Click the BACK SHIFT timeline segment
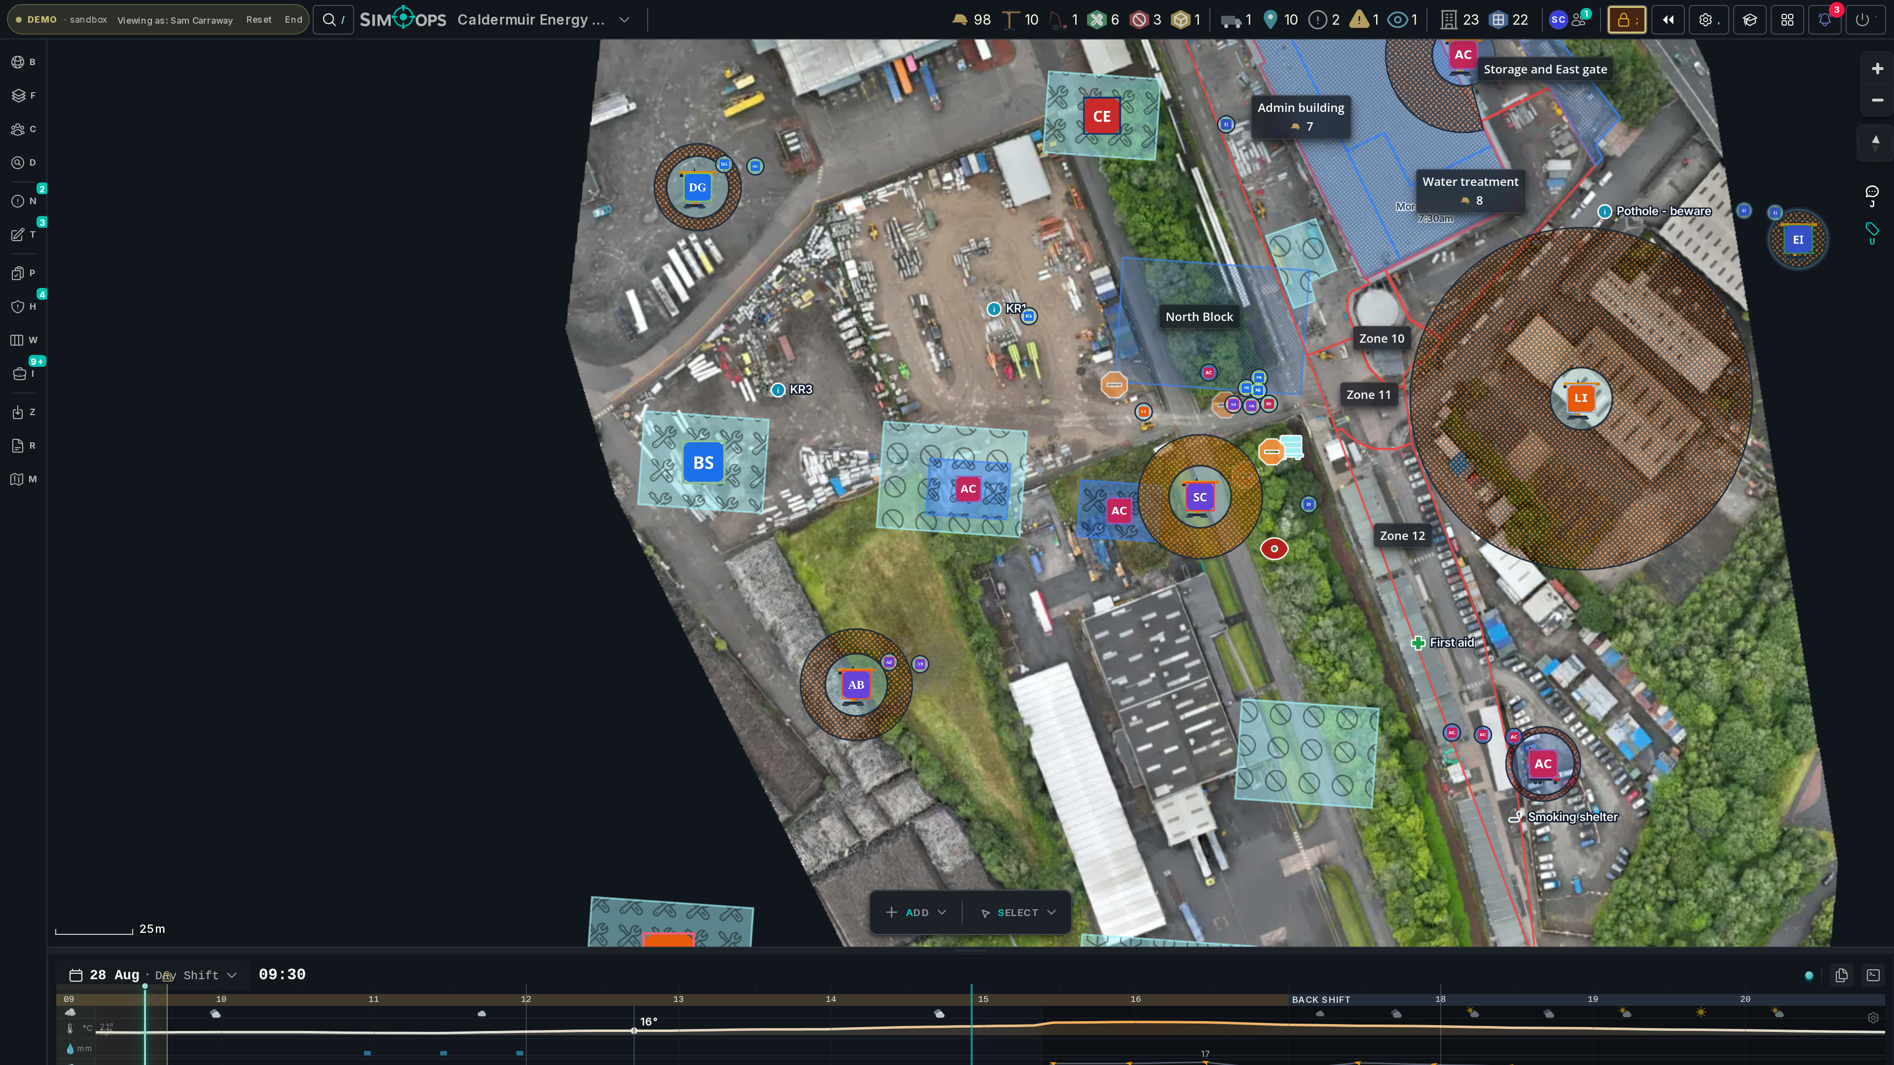The width and height of the screenshot is (1894, 1065). point(1321,999)
